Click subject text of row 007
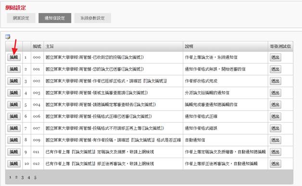This screenshot has width=302, height=186. [105, 128]
